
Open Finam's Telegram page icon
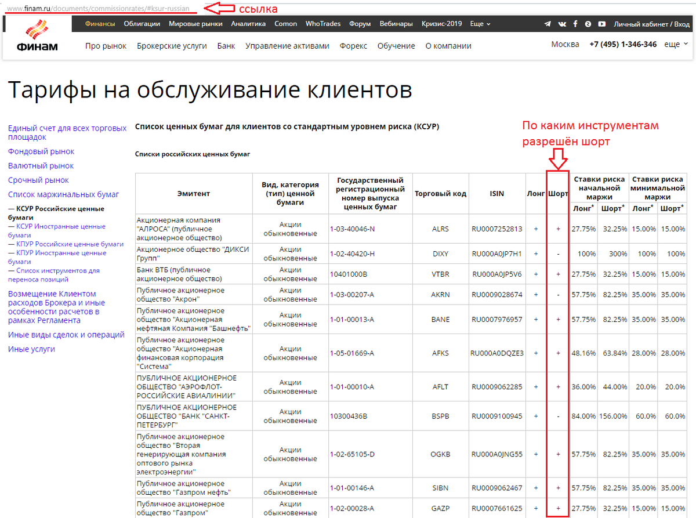[547, 24]
